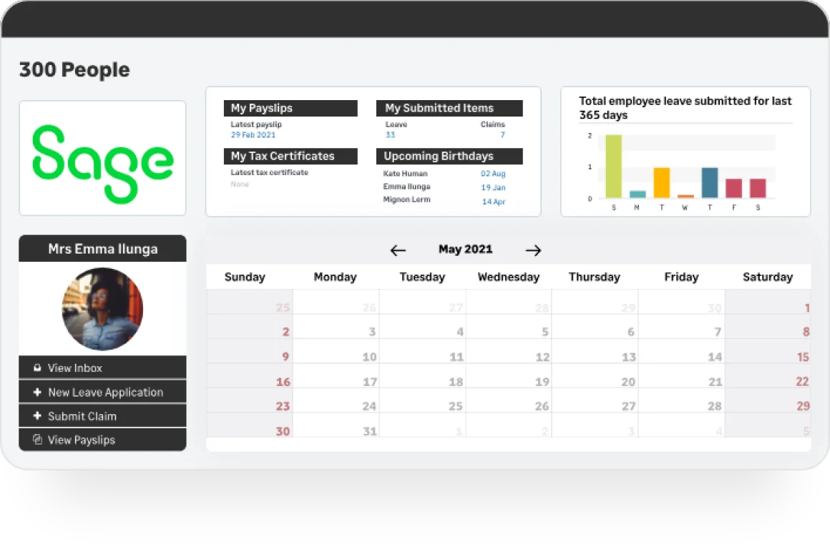Open the View Payslips button
The width and height of the screenshot is (830, 552).
point(102,439)
